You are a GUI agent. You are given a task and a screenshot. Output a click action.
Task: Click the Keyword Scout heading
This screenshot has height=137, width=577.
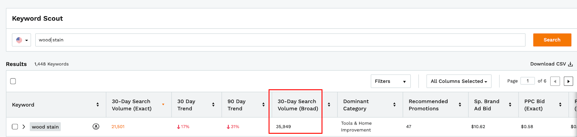[x=38, y=18]
